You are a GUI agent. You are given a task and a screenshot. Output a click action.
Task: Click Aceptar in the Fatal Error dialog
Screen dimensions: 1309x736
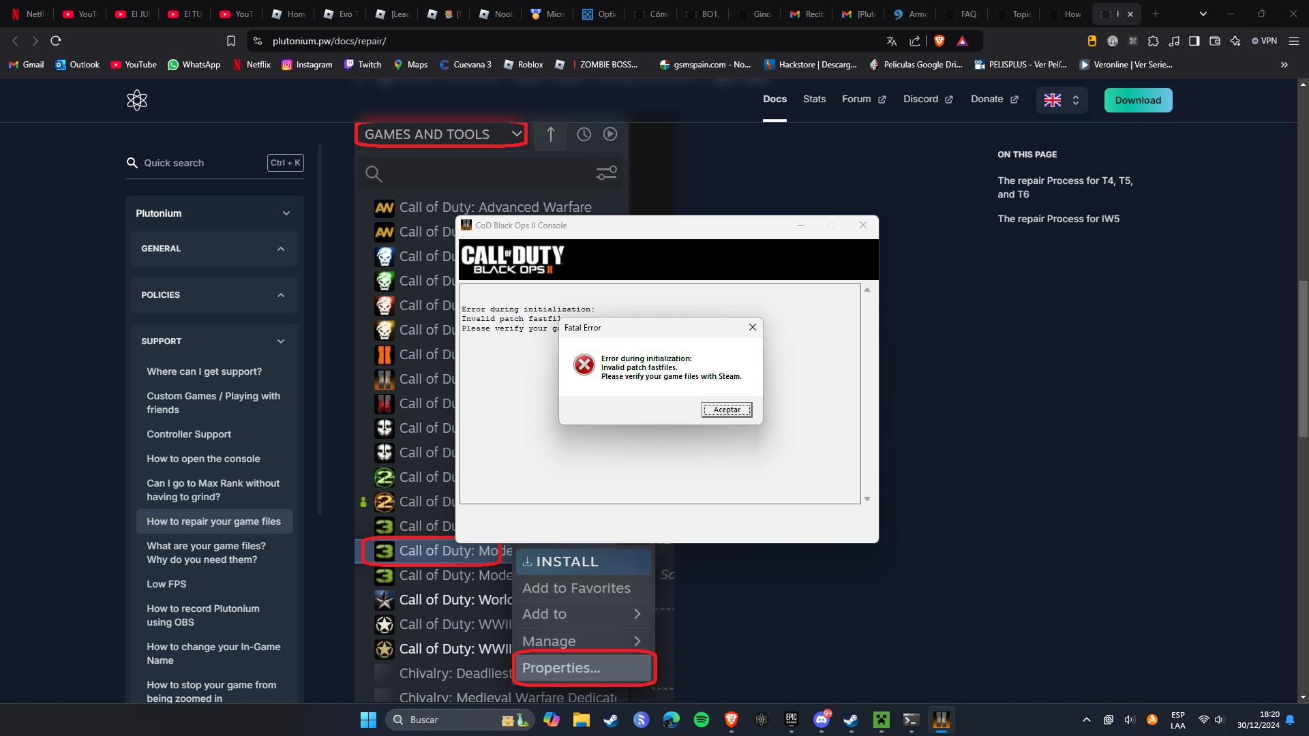(727, 410)
